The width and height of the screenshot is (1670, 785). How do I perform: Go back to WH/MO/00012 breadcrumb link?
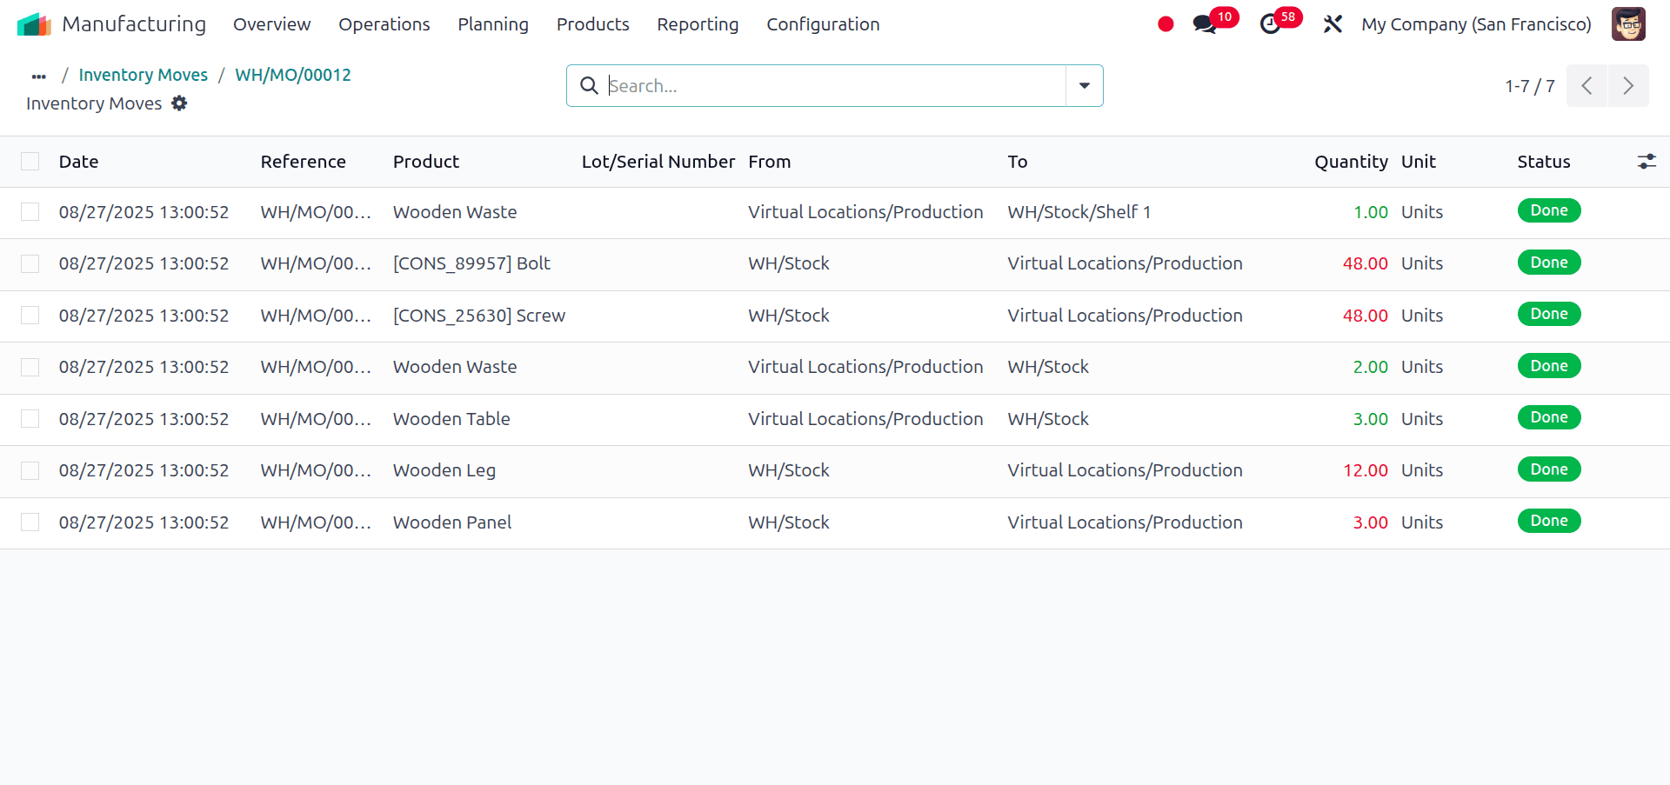(x=293, y=75)
